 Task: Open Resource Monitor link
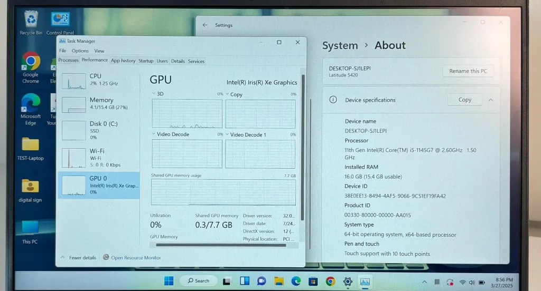coord(135,258)
